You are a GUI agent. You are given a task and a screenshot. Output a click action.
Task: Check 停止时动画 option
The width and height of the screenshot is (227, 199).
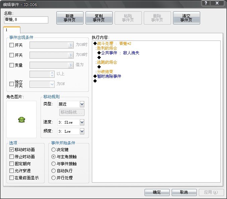click(11, 157)
